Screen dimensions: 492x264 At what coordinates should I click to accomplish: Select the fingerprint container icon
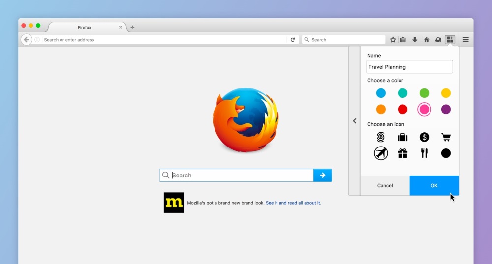381,137
